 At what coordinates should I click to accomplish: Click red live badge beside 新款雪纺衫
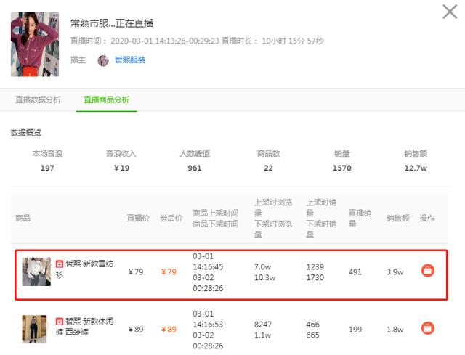[60, 264]
